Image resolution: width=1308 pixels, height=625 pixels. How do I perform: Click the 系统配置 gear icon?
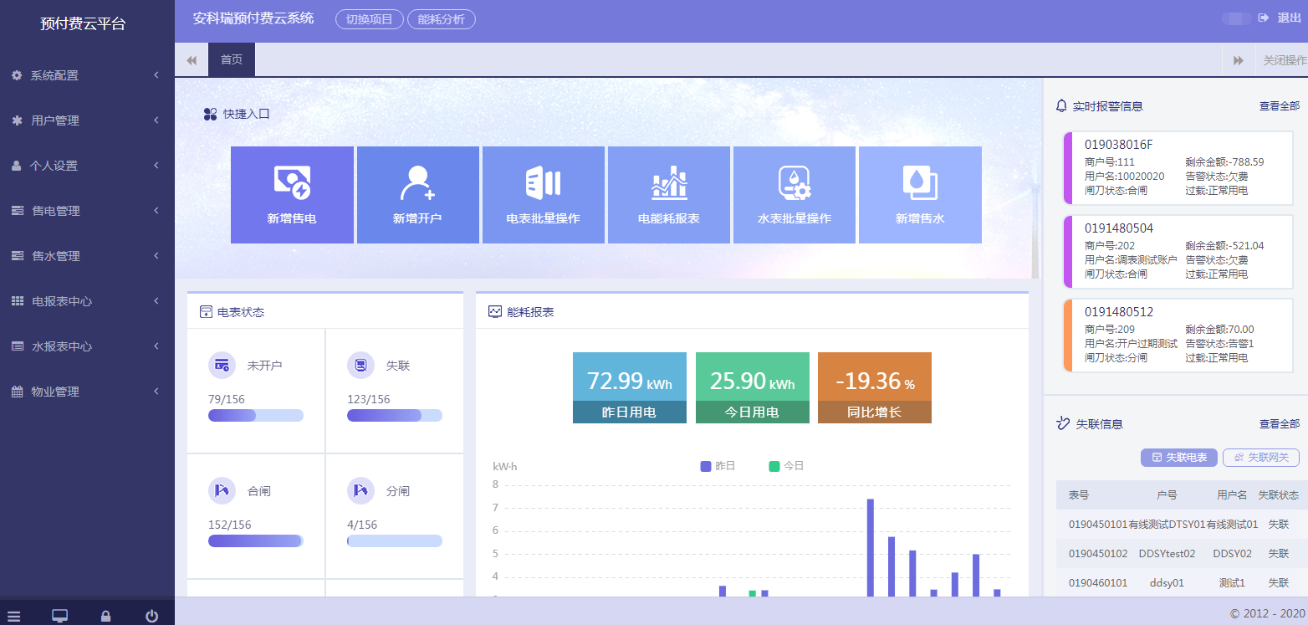pos(17,75)
